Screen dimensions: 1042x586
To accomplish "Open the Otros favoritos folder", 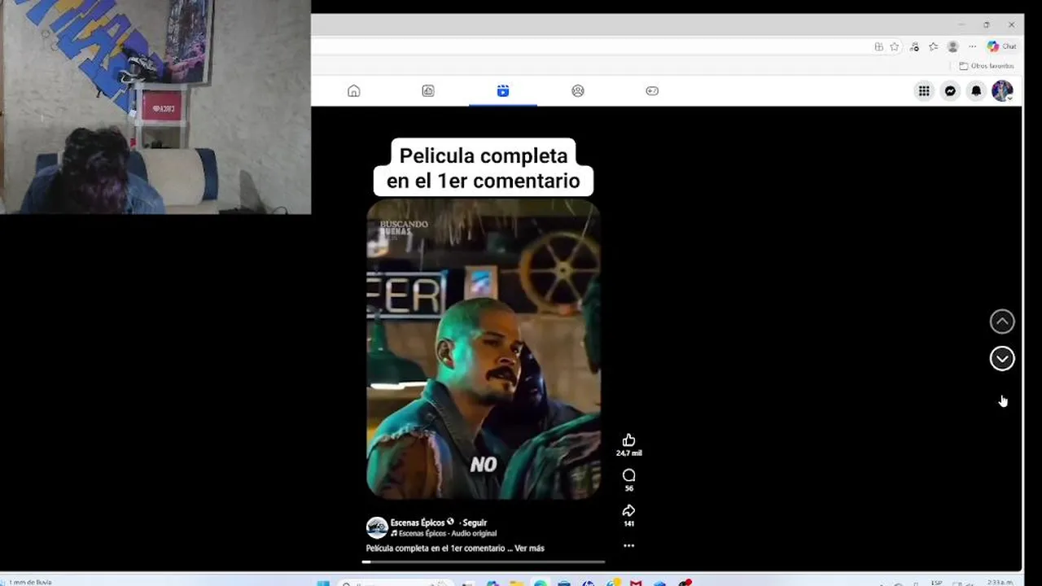I will click(x=987, y=66).
